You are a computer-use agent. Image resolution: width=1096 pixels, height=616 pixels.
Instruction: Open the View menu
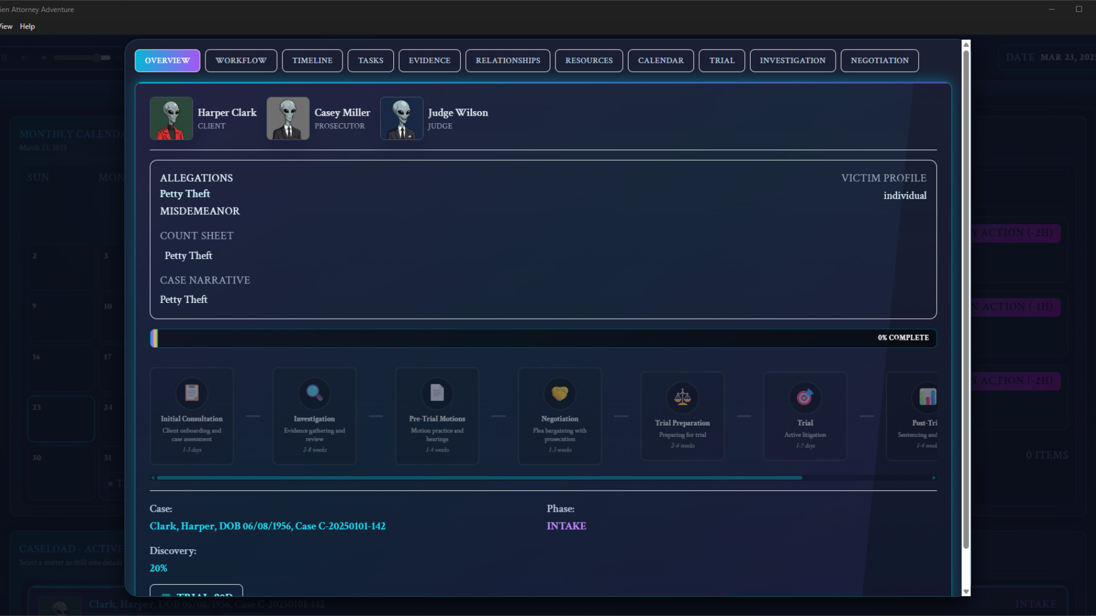point(5,26)
